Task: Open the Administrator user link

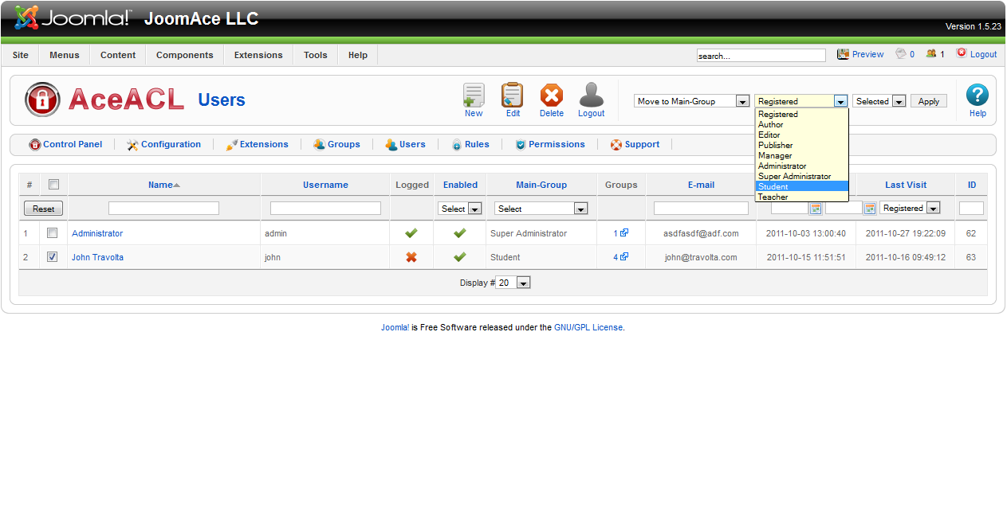Action: [97, 233]
